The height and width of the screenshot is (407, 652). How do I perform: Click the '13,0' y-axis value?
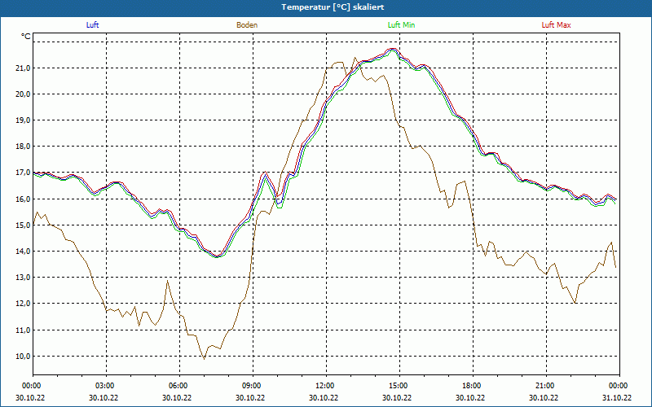click(24, 278)
